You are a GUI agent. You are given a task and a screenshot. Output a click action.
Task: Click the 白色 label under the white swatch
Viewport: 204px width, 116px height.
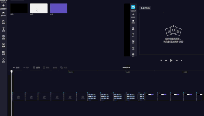32,15
